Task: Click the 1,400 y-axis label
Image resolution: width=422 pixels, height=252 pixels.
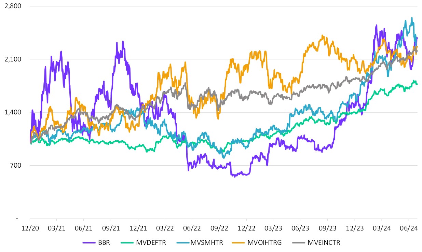Action: coord(14,112)
